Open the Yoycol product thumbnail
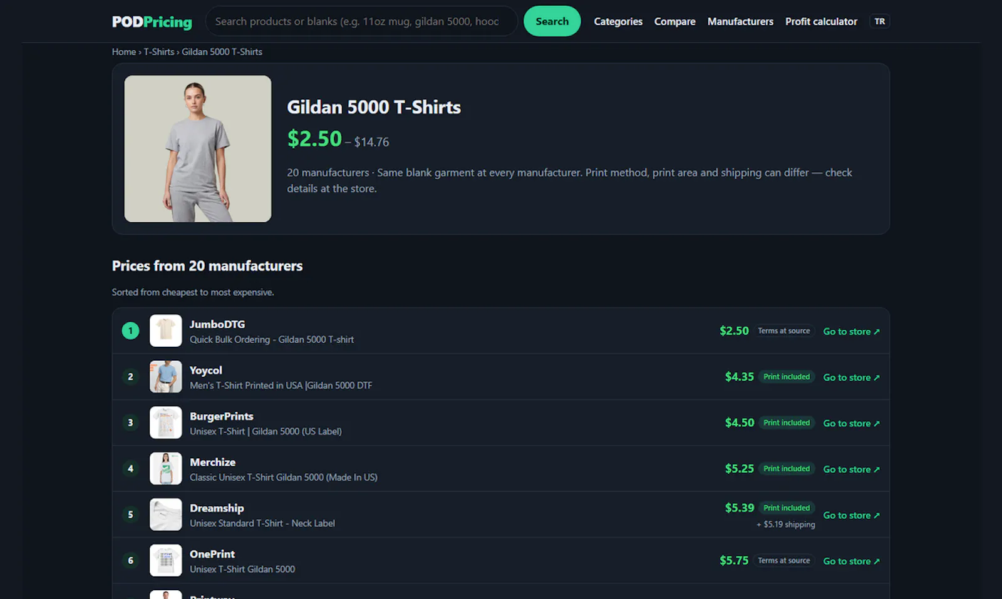Image resolution: width=1002 pixels, height=599 pixels. tap(166, 377)
